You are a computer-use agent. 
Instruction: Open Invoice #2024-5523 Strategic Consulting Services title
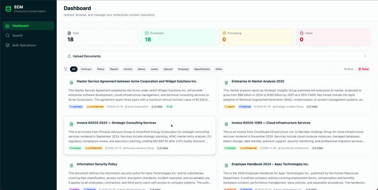(116, 123)
